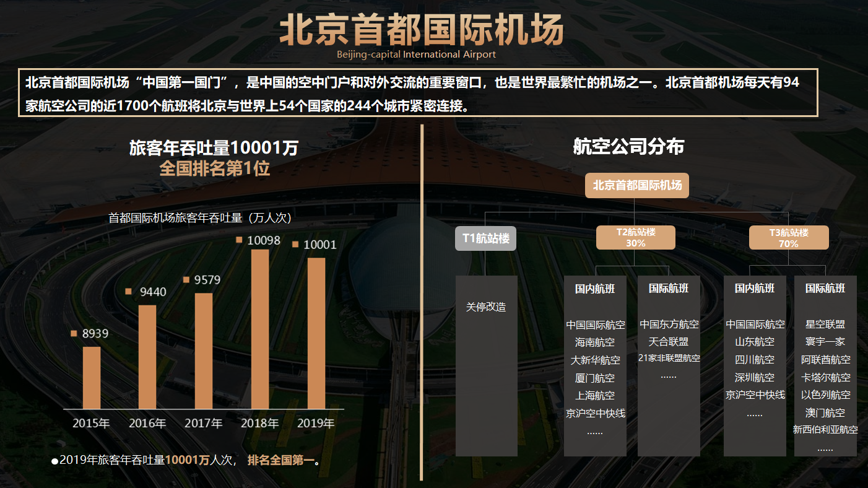Select 上海航空 in the T2 list

coord(595,395)
